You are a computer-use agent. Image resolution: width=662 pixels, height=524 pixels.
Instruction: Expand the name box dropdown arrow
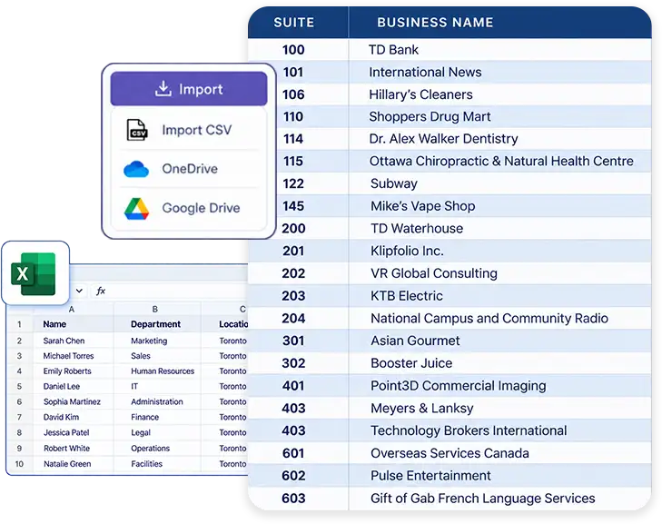coord(79,291)
